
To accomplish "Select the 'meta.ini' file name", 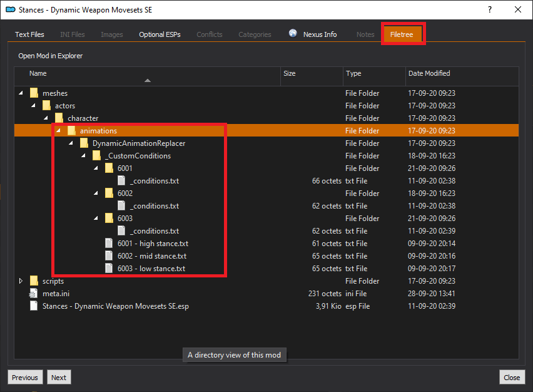I will [x=56, y=293].
